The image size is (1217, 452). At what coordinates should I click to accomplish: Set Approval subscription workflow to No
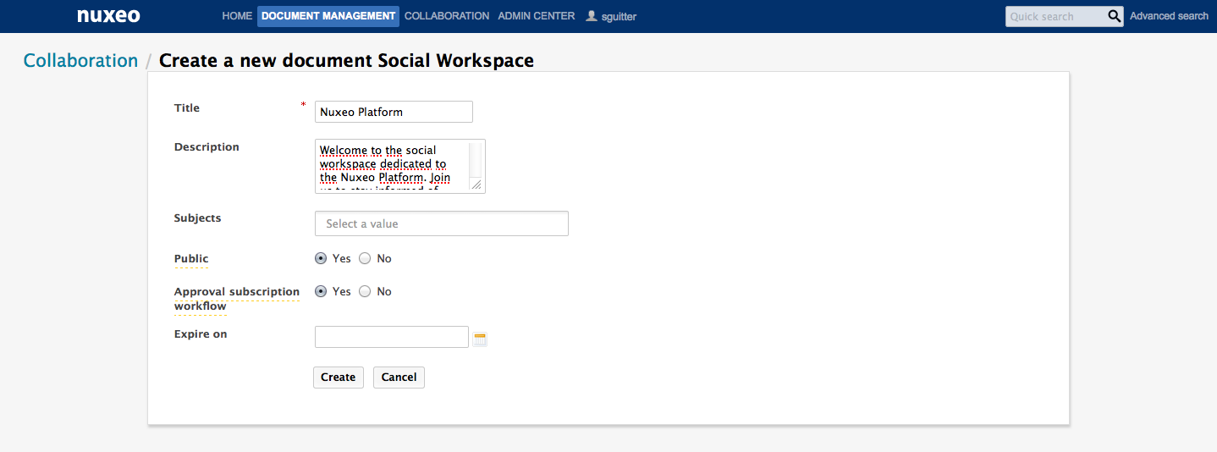pos(365,291)
